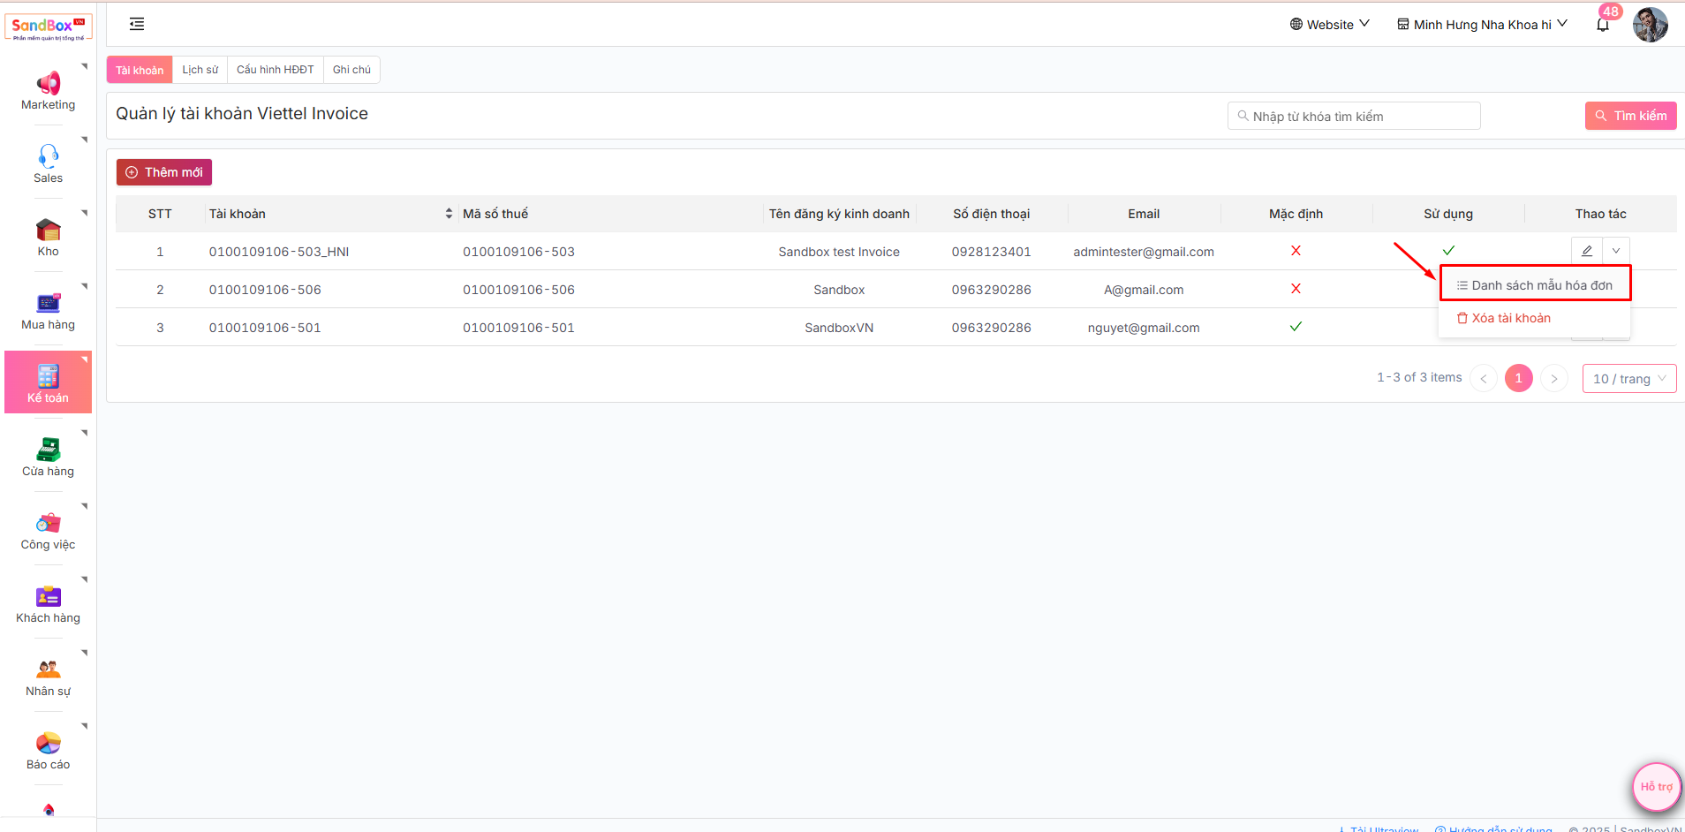
Task: Click the notification bell icon
Action: (1603, 25)
